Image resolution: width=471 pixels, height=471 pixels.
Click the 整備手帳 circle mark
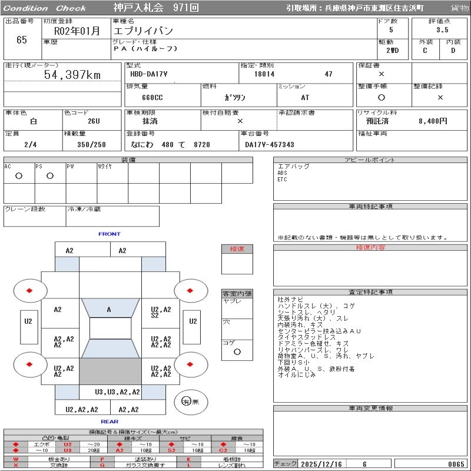(x=382, y=97)
